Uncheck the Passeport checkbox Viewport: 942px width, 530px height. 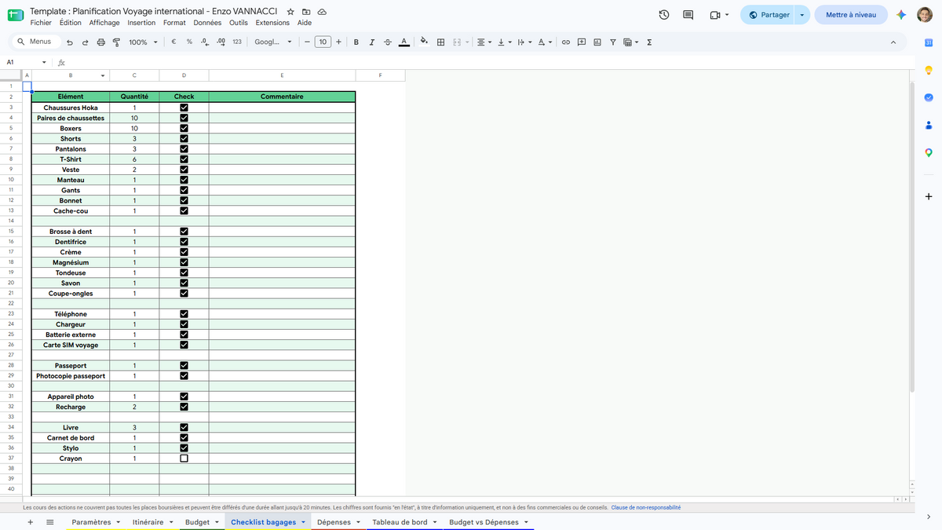(x=184, y=366)
